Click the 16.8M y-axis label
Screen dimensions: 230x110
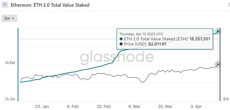pos(10,63)
